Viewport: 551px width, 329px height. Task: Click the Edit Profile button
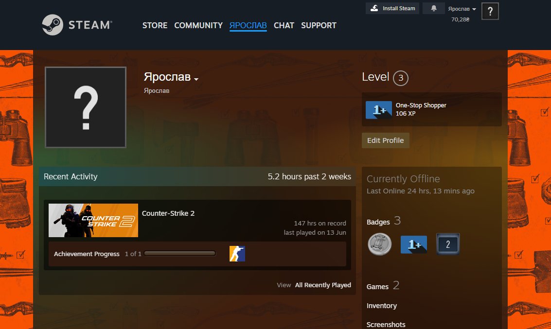(x=386, y=140)
